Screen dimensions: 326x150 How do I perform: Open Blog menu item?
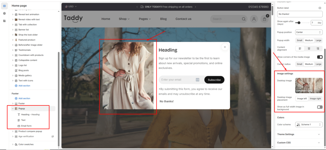pos(163,19)
